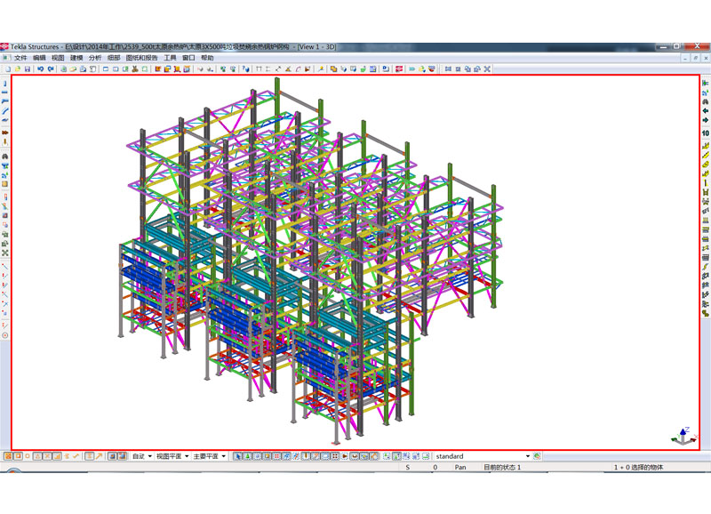This screenshot has width=711, height=514.
Task: Click the Redo arrow icon
Action: 51,68
